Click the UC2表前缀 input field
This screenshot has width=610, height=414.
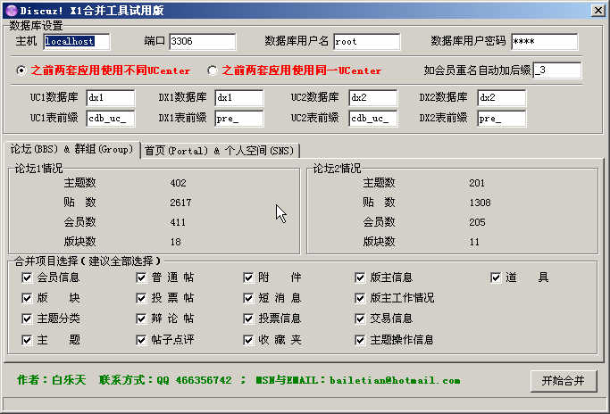[x=373, y=119]
